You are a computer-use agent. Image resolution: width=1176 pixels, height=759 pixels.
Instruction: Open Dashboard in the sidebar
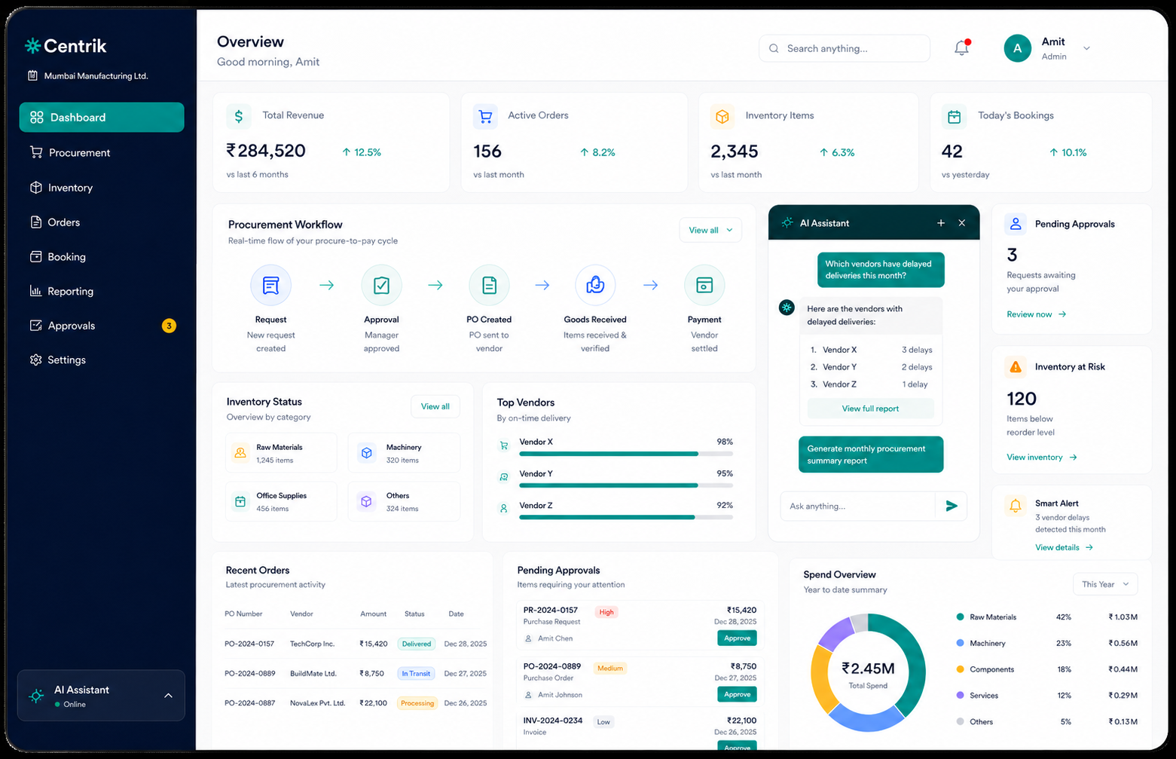click(x=102, y=118)
